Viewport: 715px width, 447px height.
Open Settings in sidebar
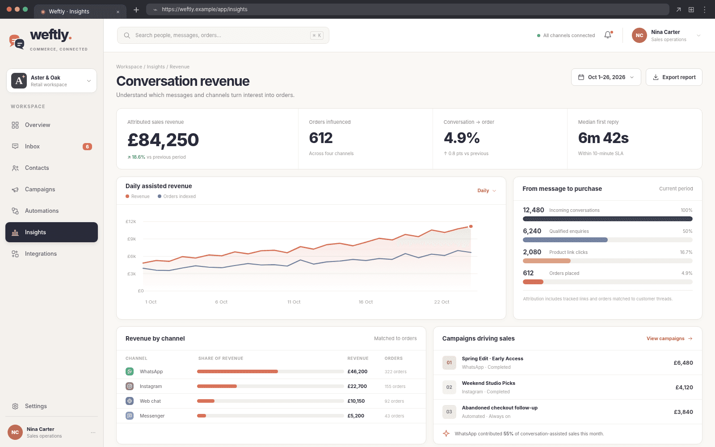point(52,406)
